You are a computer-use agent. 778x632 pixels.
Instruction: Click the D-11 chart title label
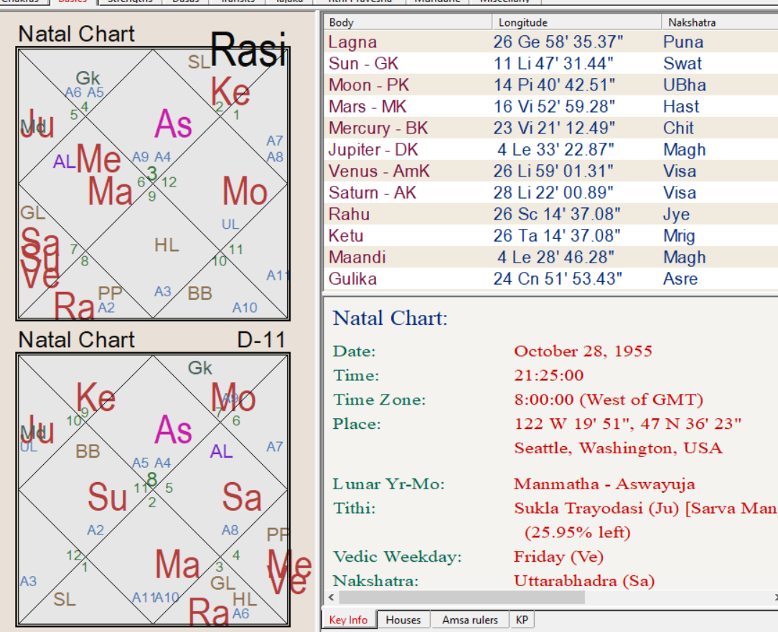[x=261, y=340]
